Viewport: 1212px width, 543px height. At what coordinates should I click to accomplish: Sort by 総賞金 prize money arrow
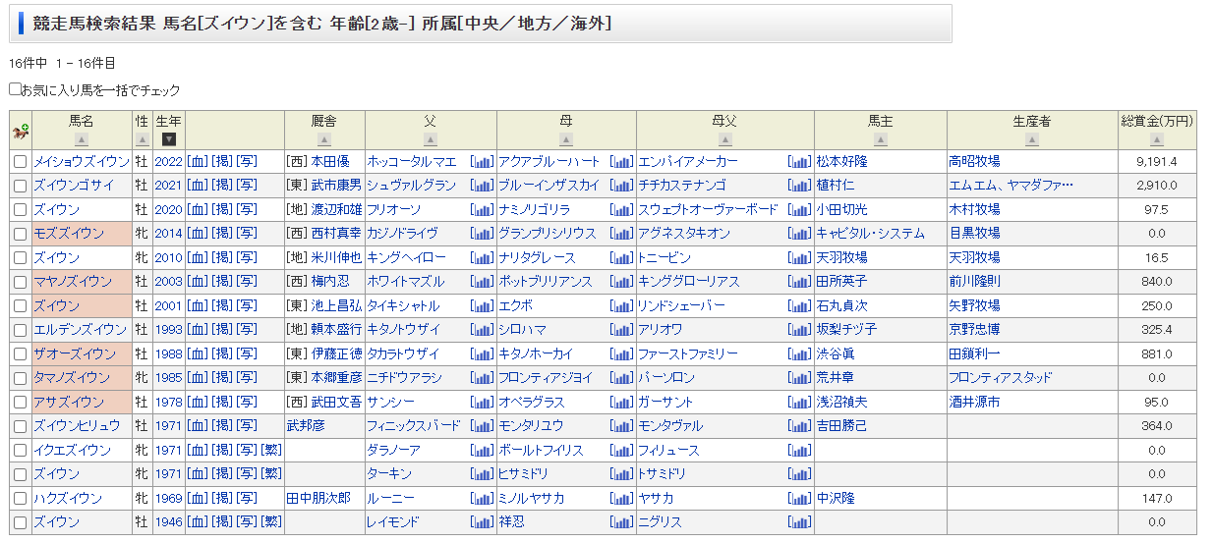click(1157, 139)
